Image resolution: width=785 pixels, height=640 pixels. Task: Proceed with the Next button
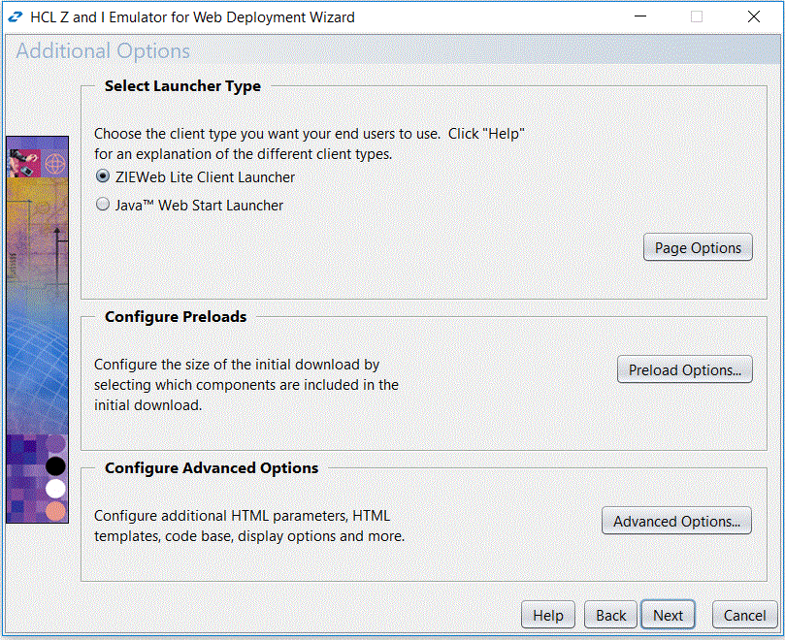point(668,615)
